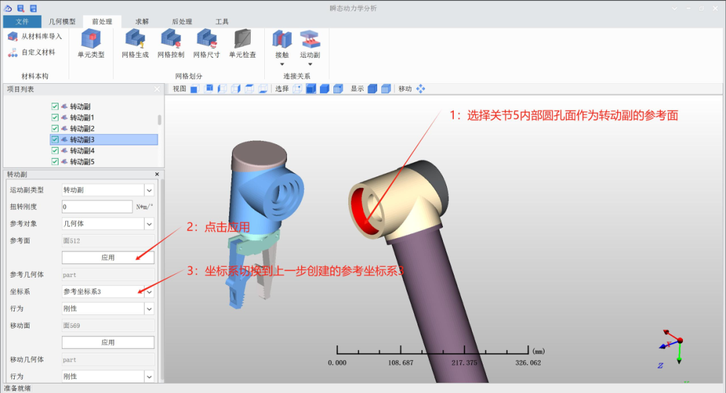Screen dimensions: 726x393
Task: Click the project list vertical scrollbar
Action: coord(160,120)
